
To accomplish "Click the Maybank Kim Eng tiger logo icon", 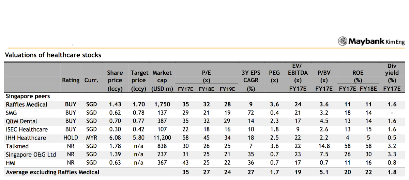I will [x=342, y=41].
